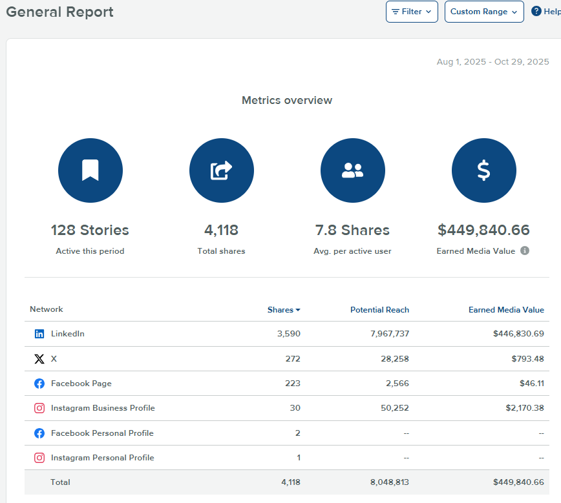The image size is (561, 503).
Task: Click the Facebook Personal Profile icon
Action: coord(39,433)
